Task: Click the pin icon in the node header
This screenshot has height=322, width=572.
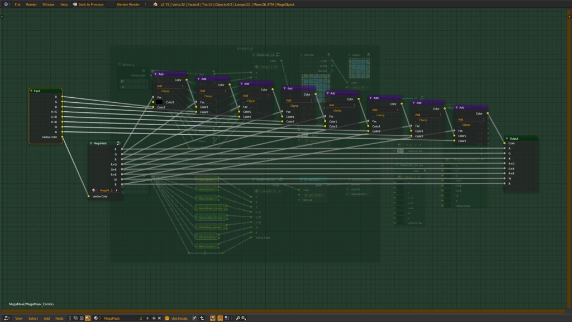Action: (x=194, y=318)
